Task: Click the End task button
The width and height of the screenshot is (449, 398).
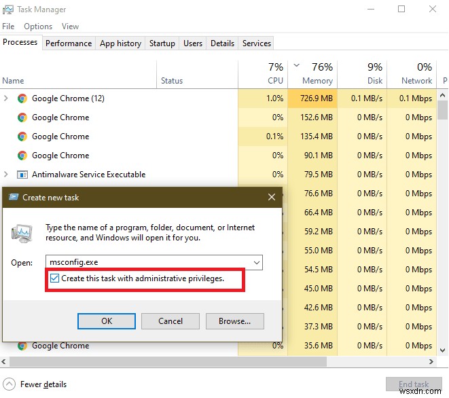Action: pyautogui.click(x=414, y=384)
